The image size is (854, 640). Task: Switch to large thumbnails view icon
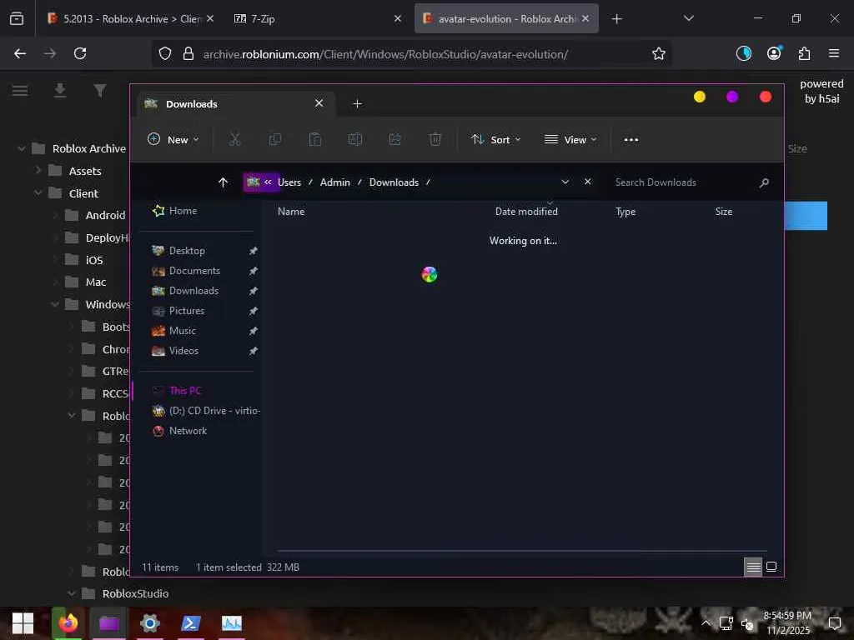click(x=771, y=567)
